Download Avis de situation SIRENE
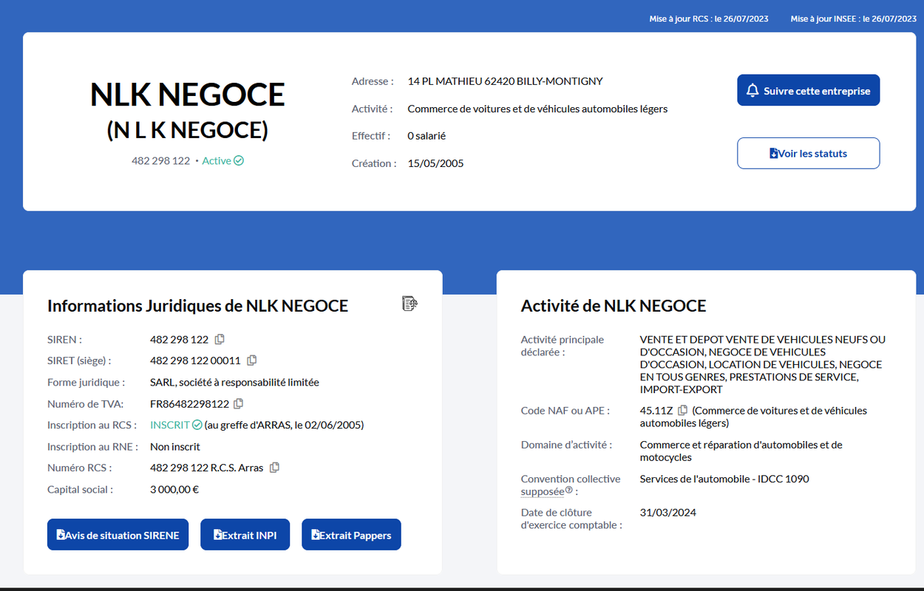This screenshot has height=591, width=924. pos(118,535)
